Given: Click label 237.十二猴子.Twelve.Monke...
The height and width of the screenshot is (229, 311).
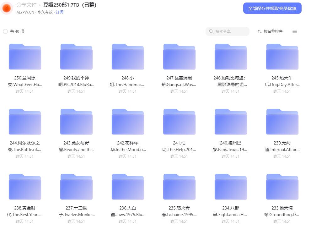Looking at the screenshot, I should click(x=77, y=211).
